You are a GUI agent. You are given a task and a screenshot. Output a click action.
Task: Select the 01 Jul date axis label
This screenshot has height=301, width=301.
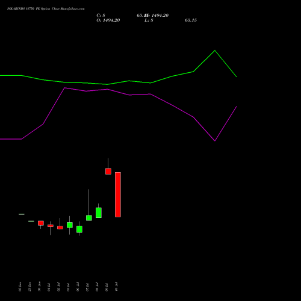(49, 287)
